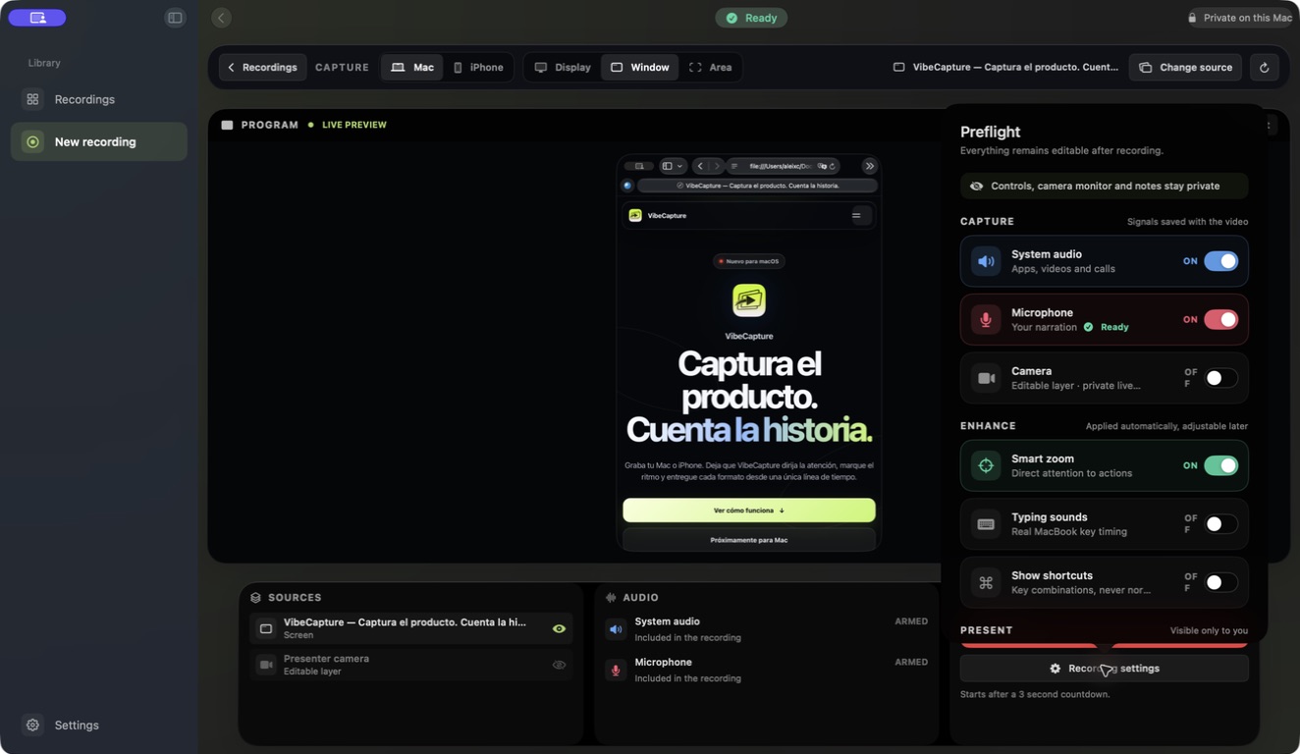Viewport: 1300px width, 754px height.
Task: Open Settings from the sidebar
Action: [x=99, y=725]
